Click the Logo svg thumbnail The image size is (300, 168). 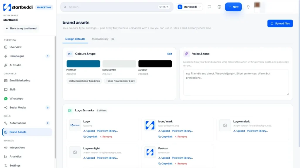click(x=75, y=125)
